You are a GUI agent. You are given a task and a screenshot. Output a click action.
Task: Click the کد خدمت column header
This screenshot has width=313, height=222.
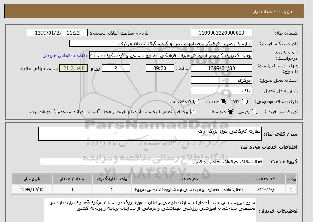tap(265, 179)
